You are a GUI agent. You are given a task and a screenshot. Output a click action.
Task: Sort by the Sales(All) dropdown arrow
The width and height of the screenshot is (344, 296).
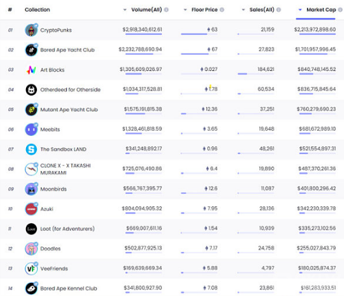pyautogui.click(x=243, y=10)
